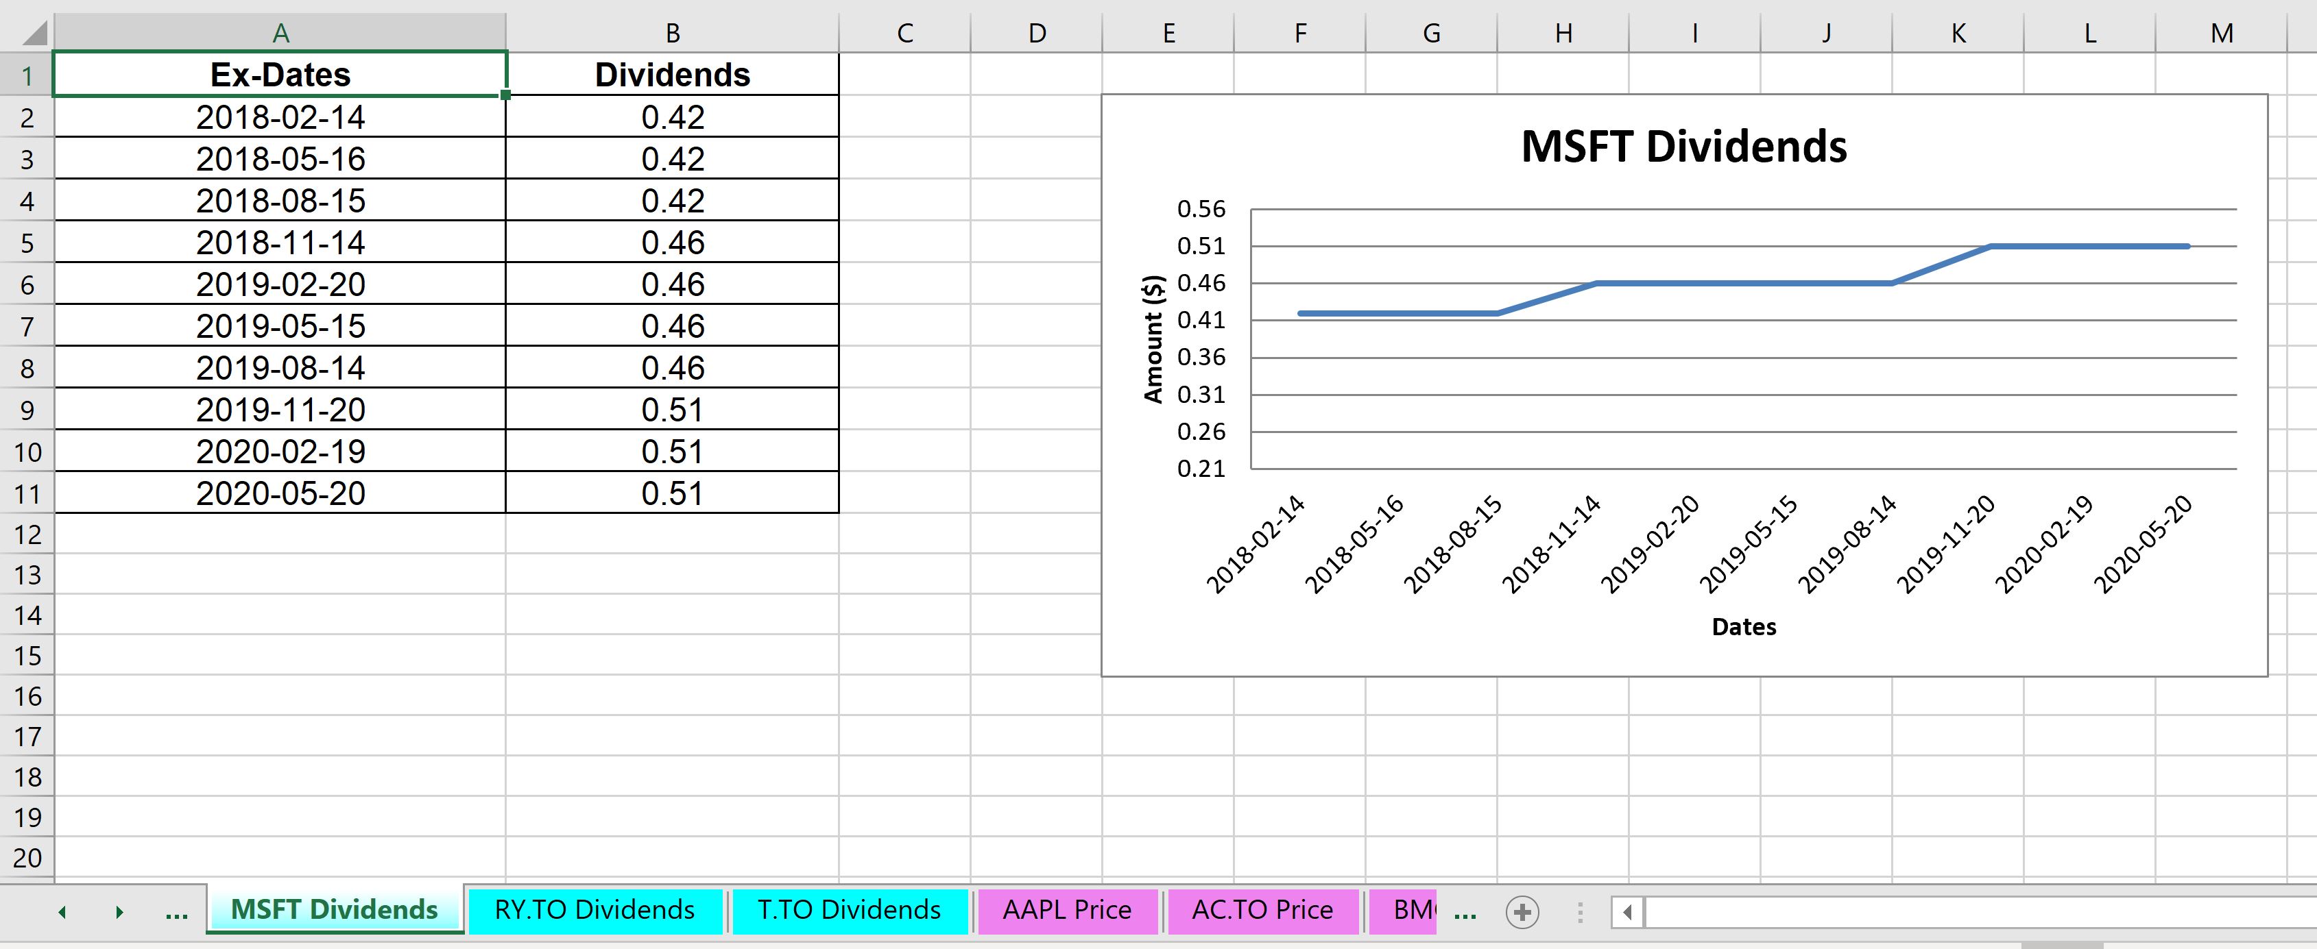Select cell containing 2019-11-20

click(x=280, y=410)
